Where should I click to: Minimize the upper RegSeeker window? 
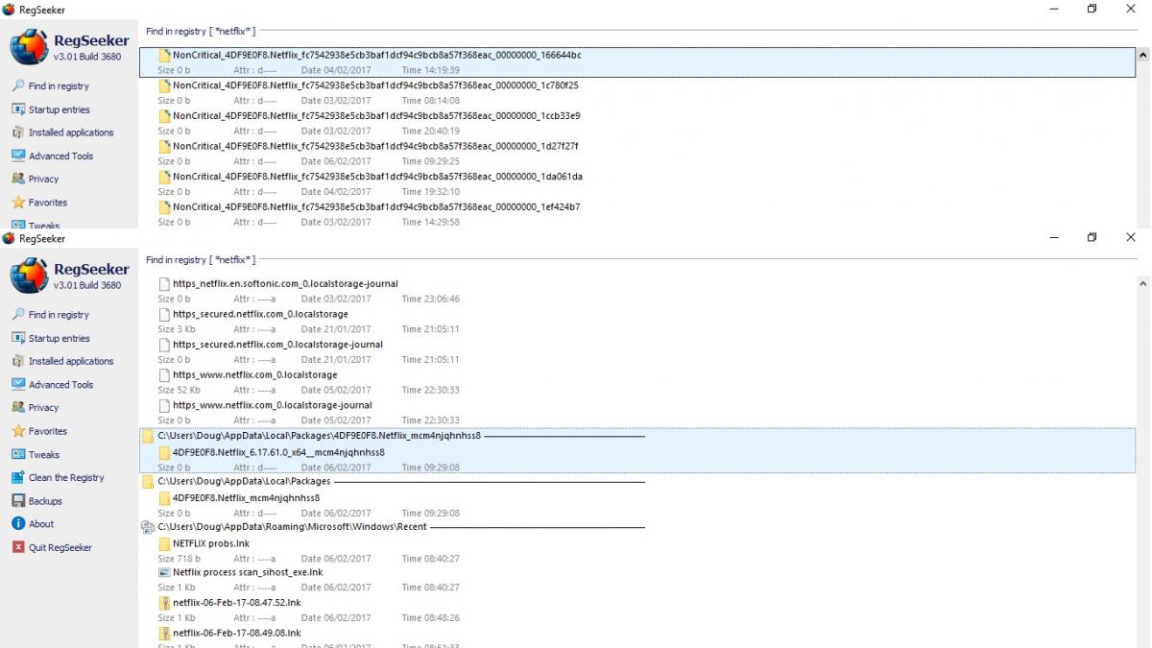1054,10
